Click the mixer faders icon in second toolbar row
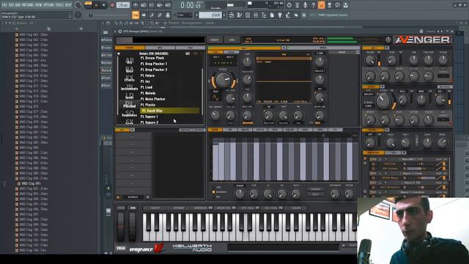The height and width of the screenshot is (264, 469). click(256, 15)
